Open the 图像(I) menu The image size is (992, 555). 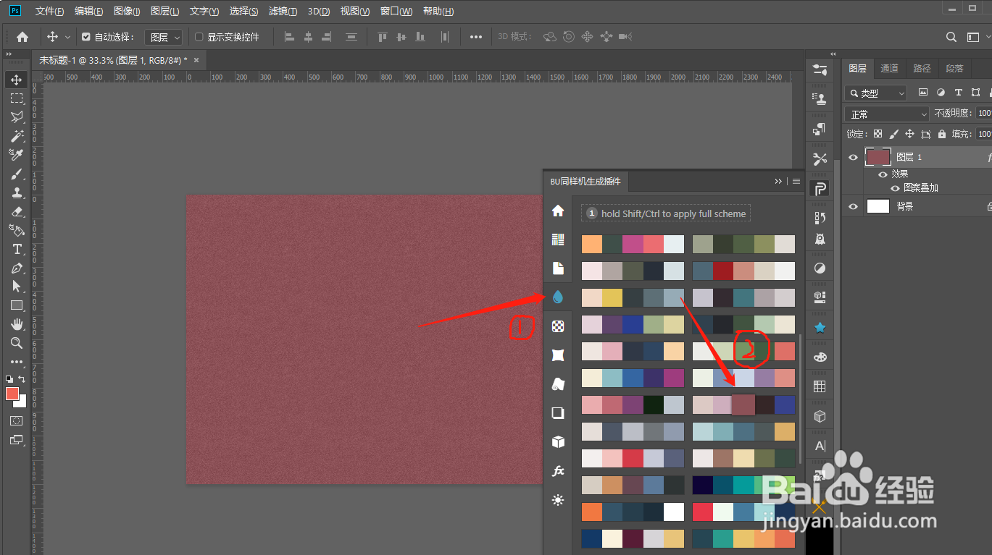(127, 12)
